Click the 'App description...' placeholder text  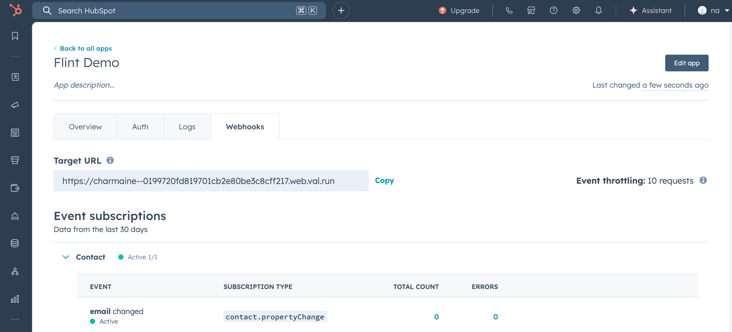pyautogui.click(x=84, y=85)
